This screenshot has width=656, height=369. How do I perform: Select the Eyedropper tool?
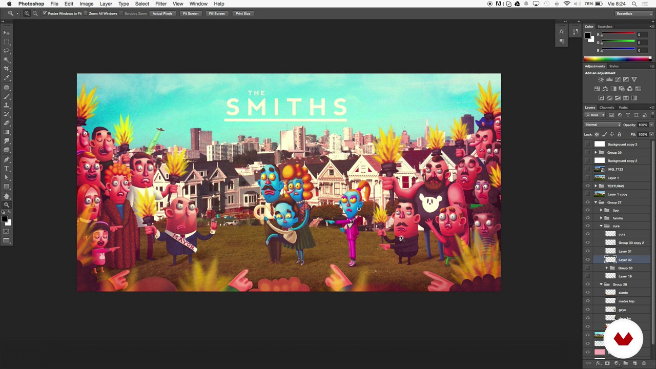[7, 77]
